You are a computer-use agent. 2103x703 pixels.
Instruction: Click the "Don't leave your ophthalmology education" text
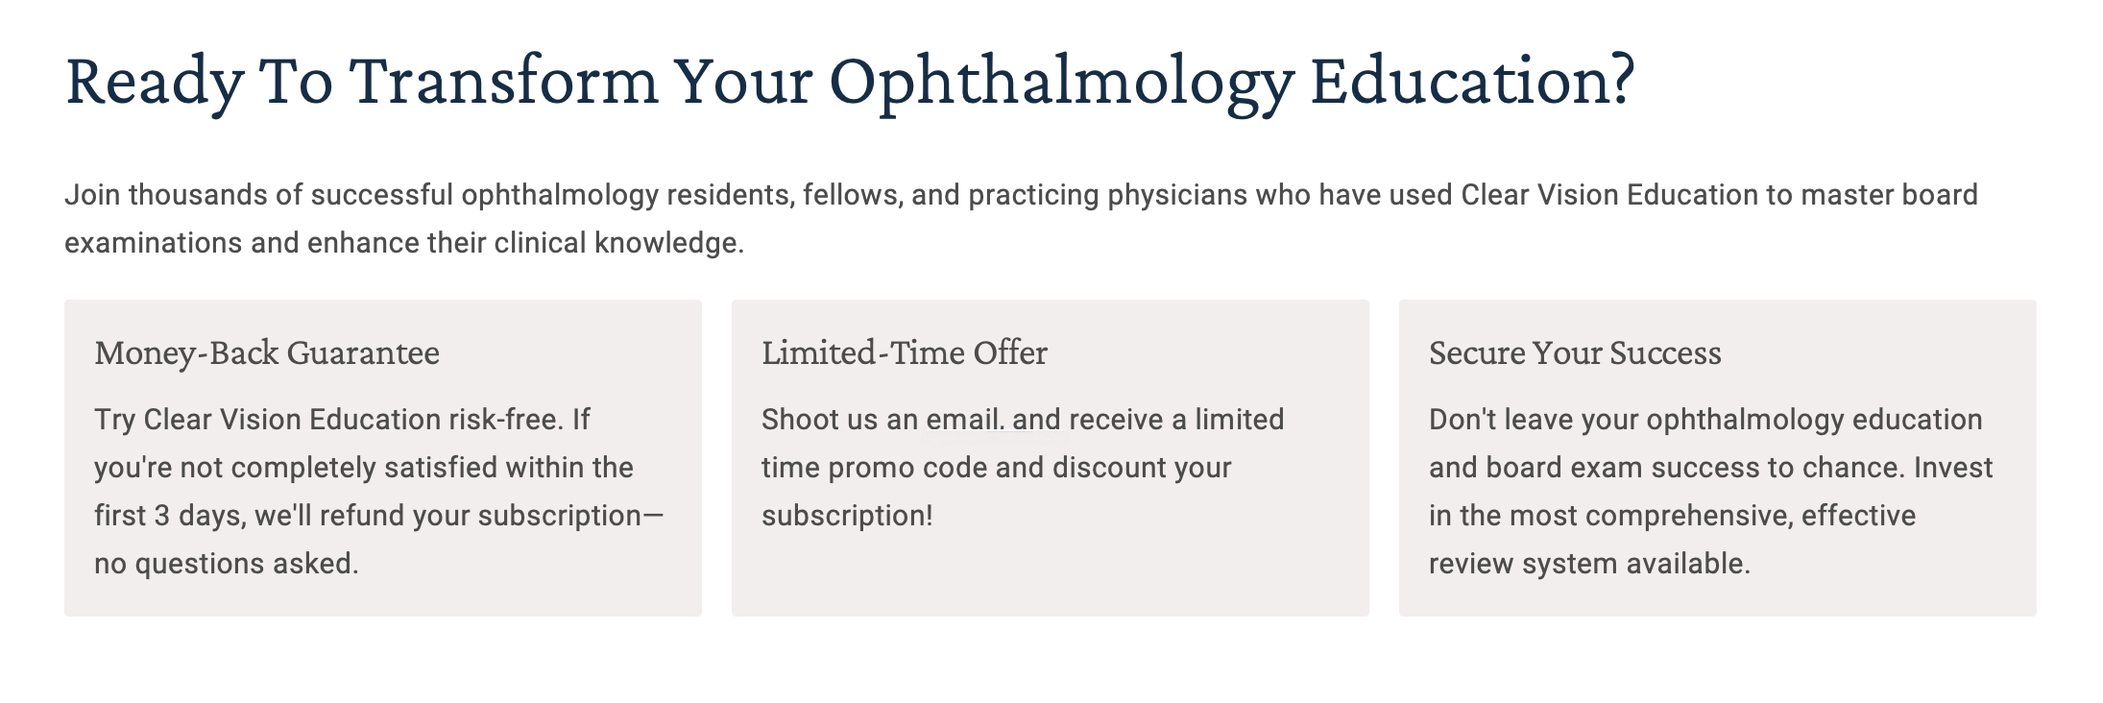[1705, 420]
